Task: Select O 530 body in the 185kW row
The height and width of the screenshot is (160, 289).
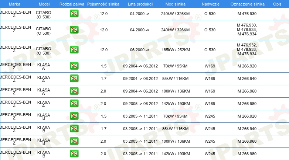Action: point(210,50)
